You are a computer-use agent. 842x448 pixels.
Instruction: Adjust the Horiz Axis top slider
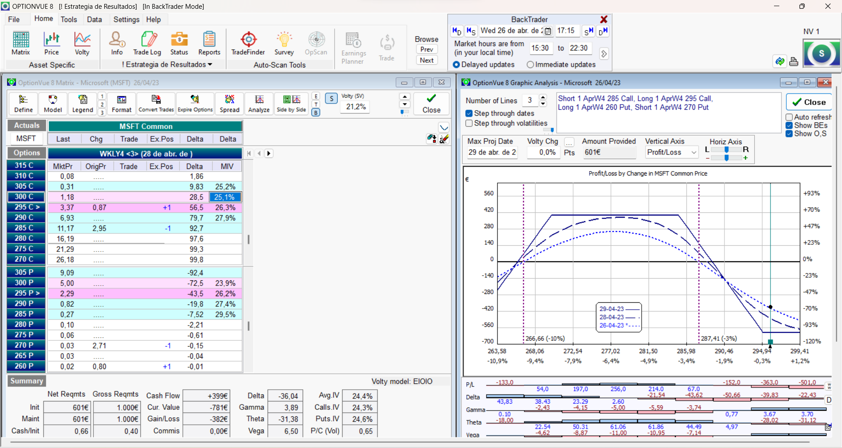(726, 150)
